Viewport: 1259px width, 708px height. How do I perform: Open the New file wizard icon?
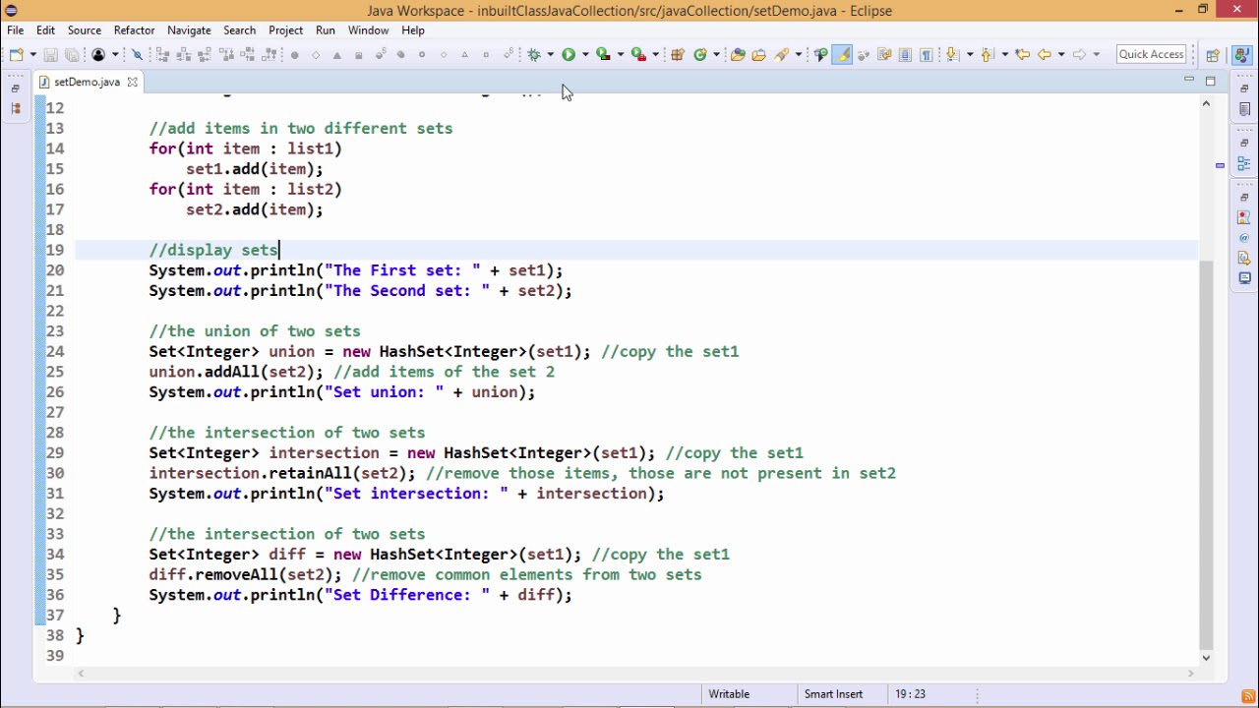(x=17, y=55)
